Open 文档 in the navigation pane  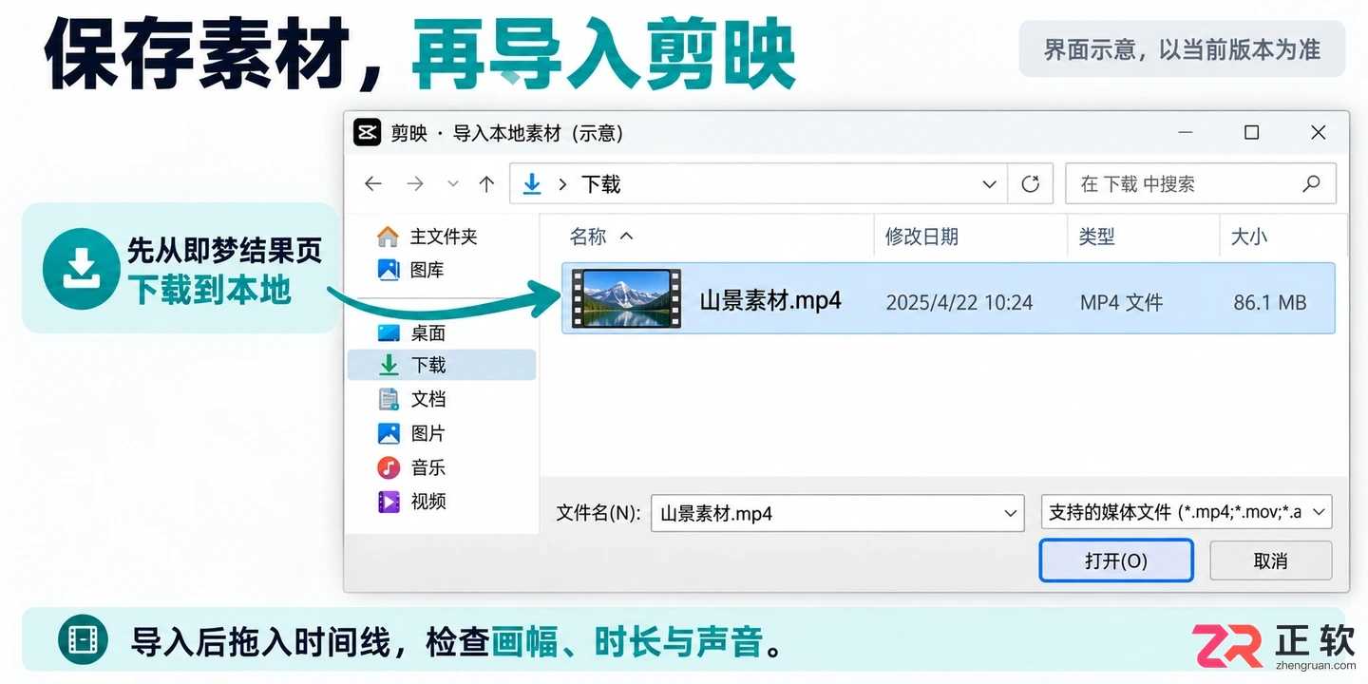(x=412, y=399)
